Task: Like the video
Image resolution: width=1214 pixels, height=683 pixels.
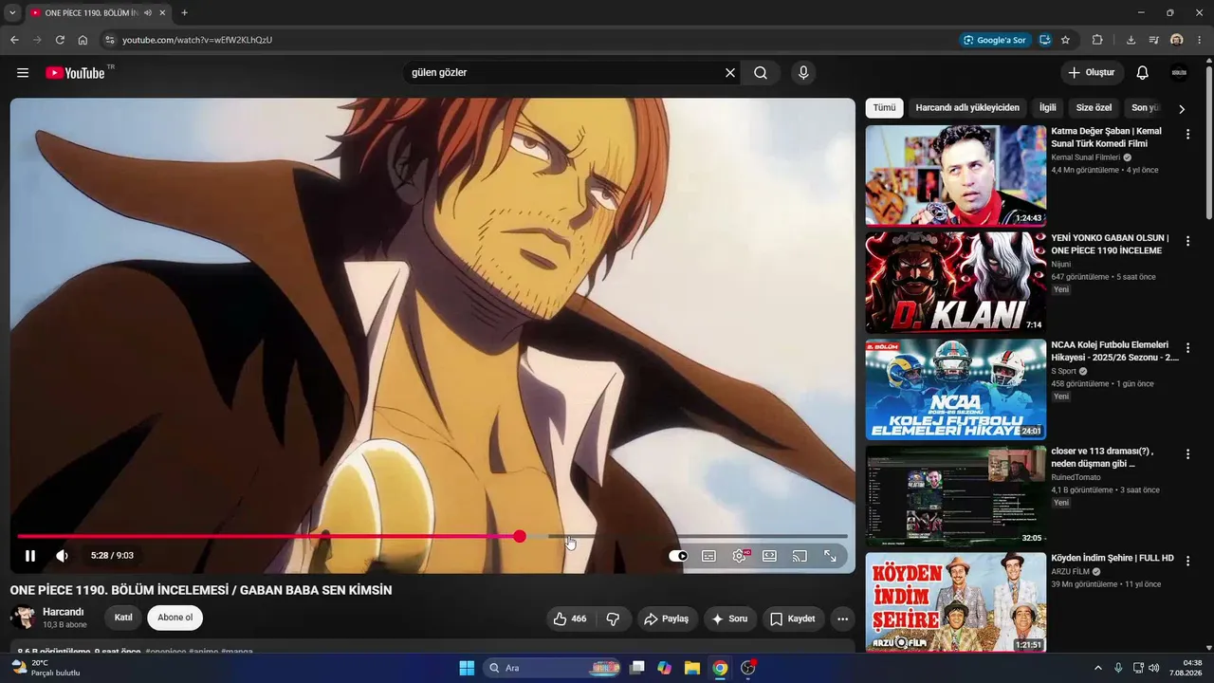Action: coord(570,618)
